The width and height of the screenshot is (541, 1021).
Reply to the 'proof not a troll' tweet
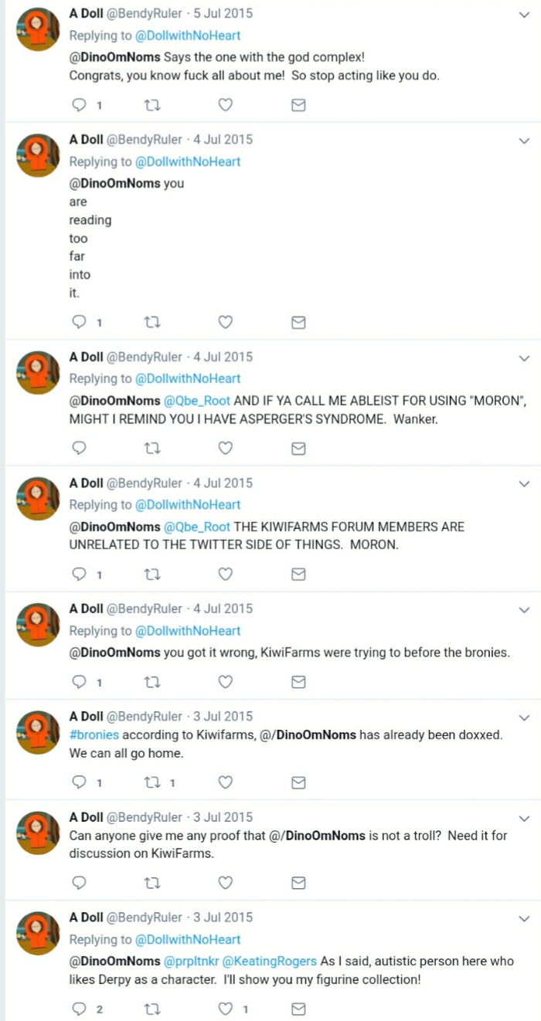(80, 882)
